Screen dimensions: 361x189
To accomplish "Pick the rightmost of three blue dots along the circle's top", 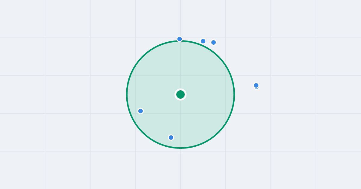I will tap(214, 42).
